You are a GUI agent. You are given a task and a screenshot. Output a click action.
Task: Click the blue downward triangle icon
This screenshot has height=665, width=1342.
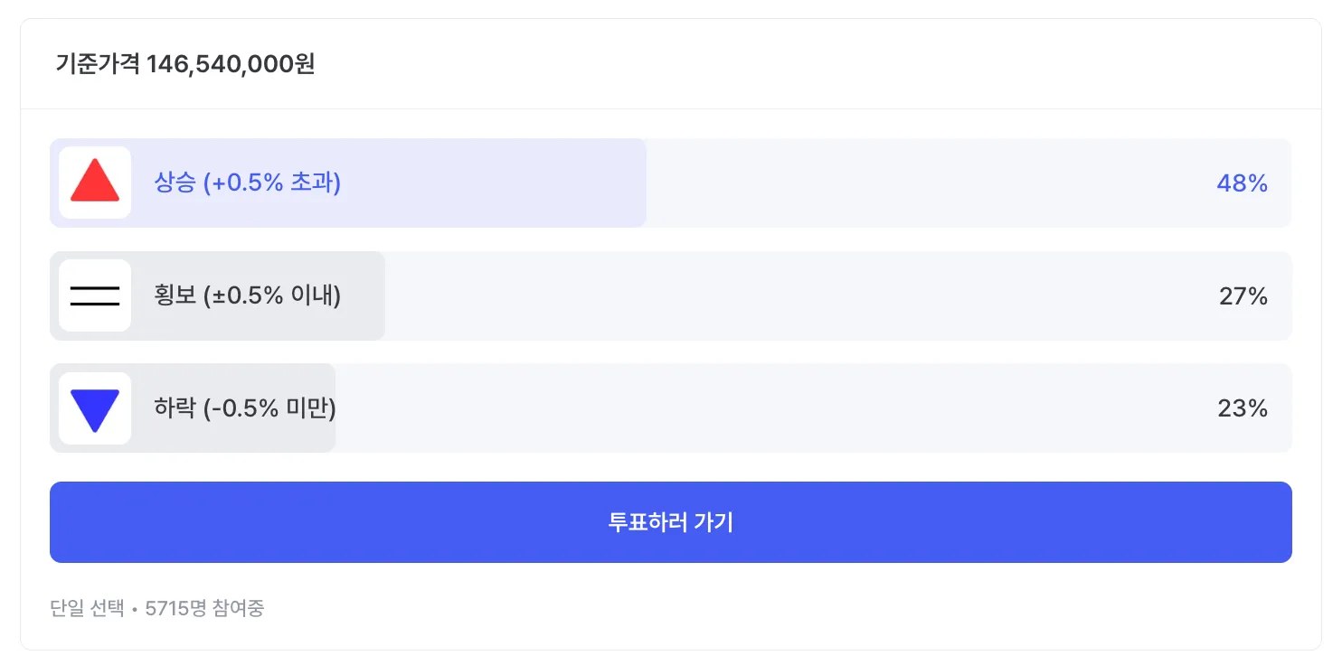pyautogui.click(x=95, y=409)
